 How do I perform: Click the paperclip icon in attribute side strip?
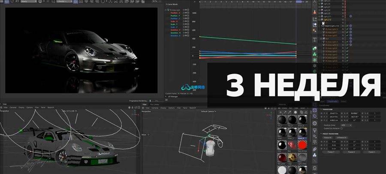[x=314, y=150]
